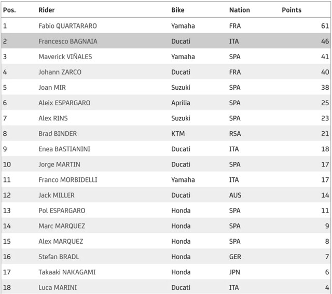
Task: Select Brad BINDER's name
Action: [x=58, y=134]
